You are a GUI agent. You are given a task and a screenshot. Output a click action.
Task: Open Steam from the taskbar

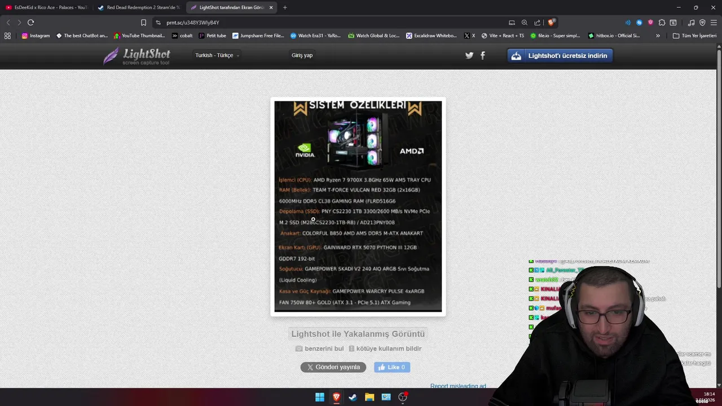tap(353, 397)
